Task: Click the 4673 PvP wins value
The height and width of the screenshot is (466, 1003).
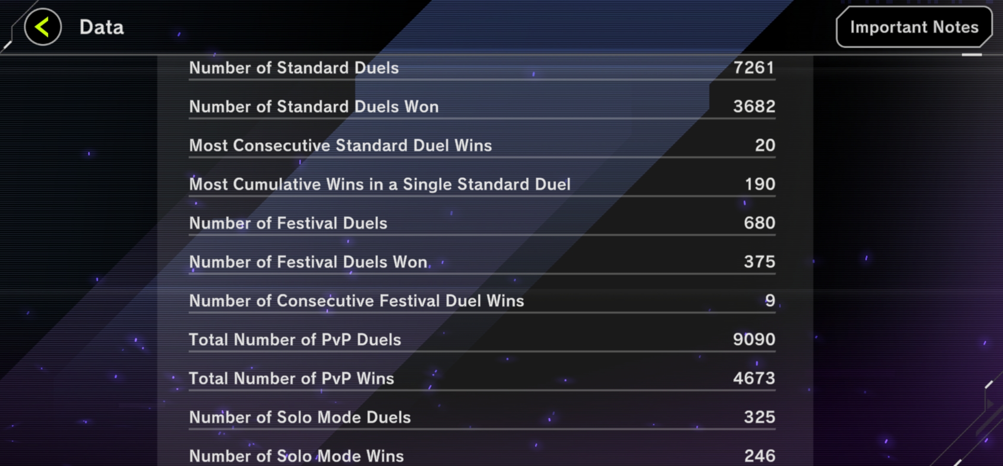Action: coord(754,378)
